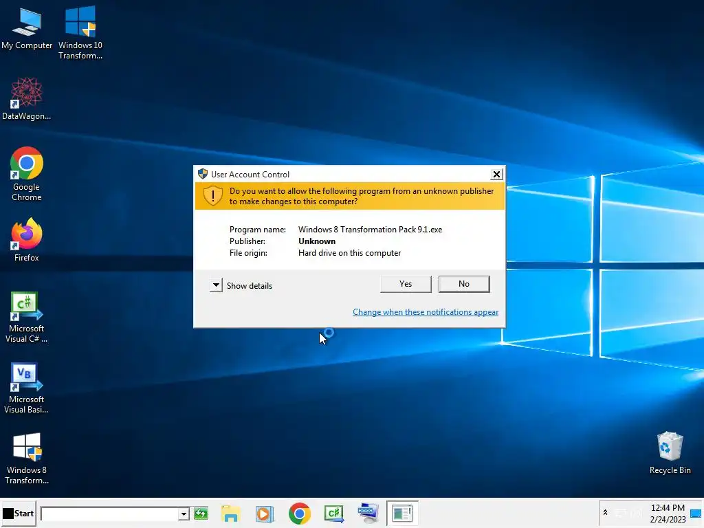The width and height of the screenshot is (704, 528).
Task: Open File Explorer from the taskbar
Action: 230,513
